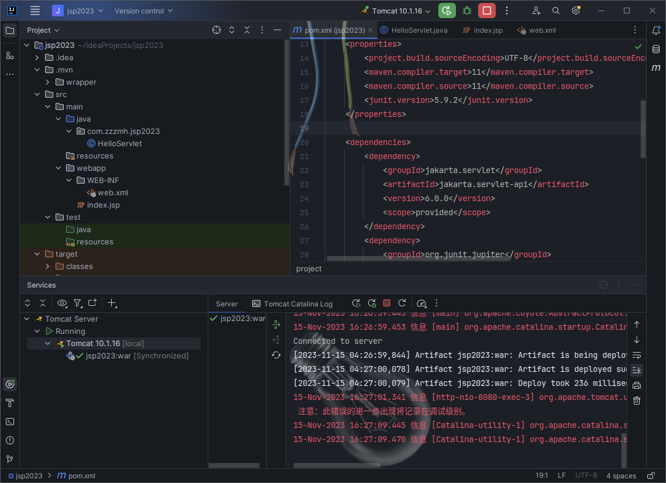Open the Database tool window icon
Image resolution: width=666 pixels, height=483 pixels.
click(x=656, y=49)
